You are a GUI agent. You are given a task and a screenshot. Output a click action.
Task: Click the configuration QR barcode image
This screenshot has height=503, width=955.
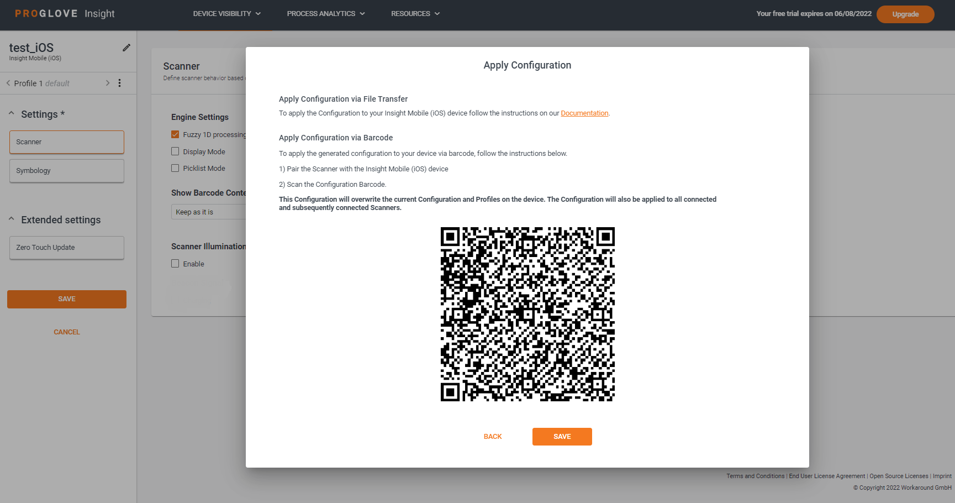click(527, 314)
